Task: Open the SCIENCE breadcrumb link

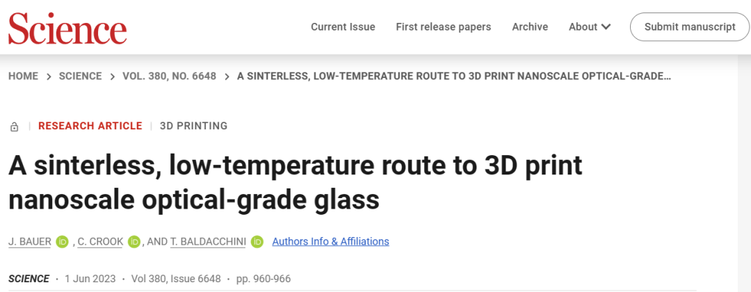Action: click(81, 76)
